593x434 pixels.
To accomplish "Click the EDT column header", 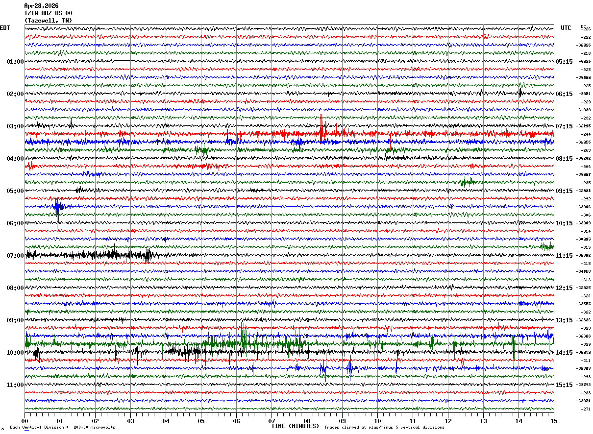I will coord(5,28).
